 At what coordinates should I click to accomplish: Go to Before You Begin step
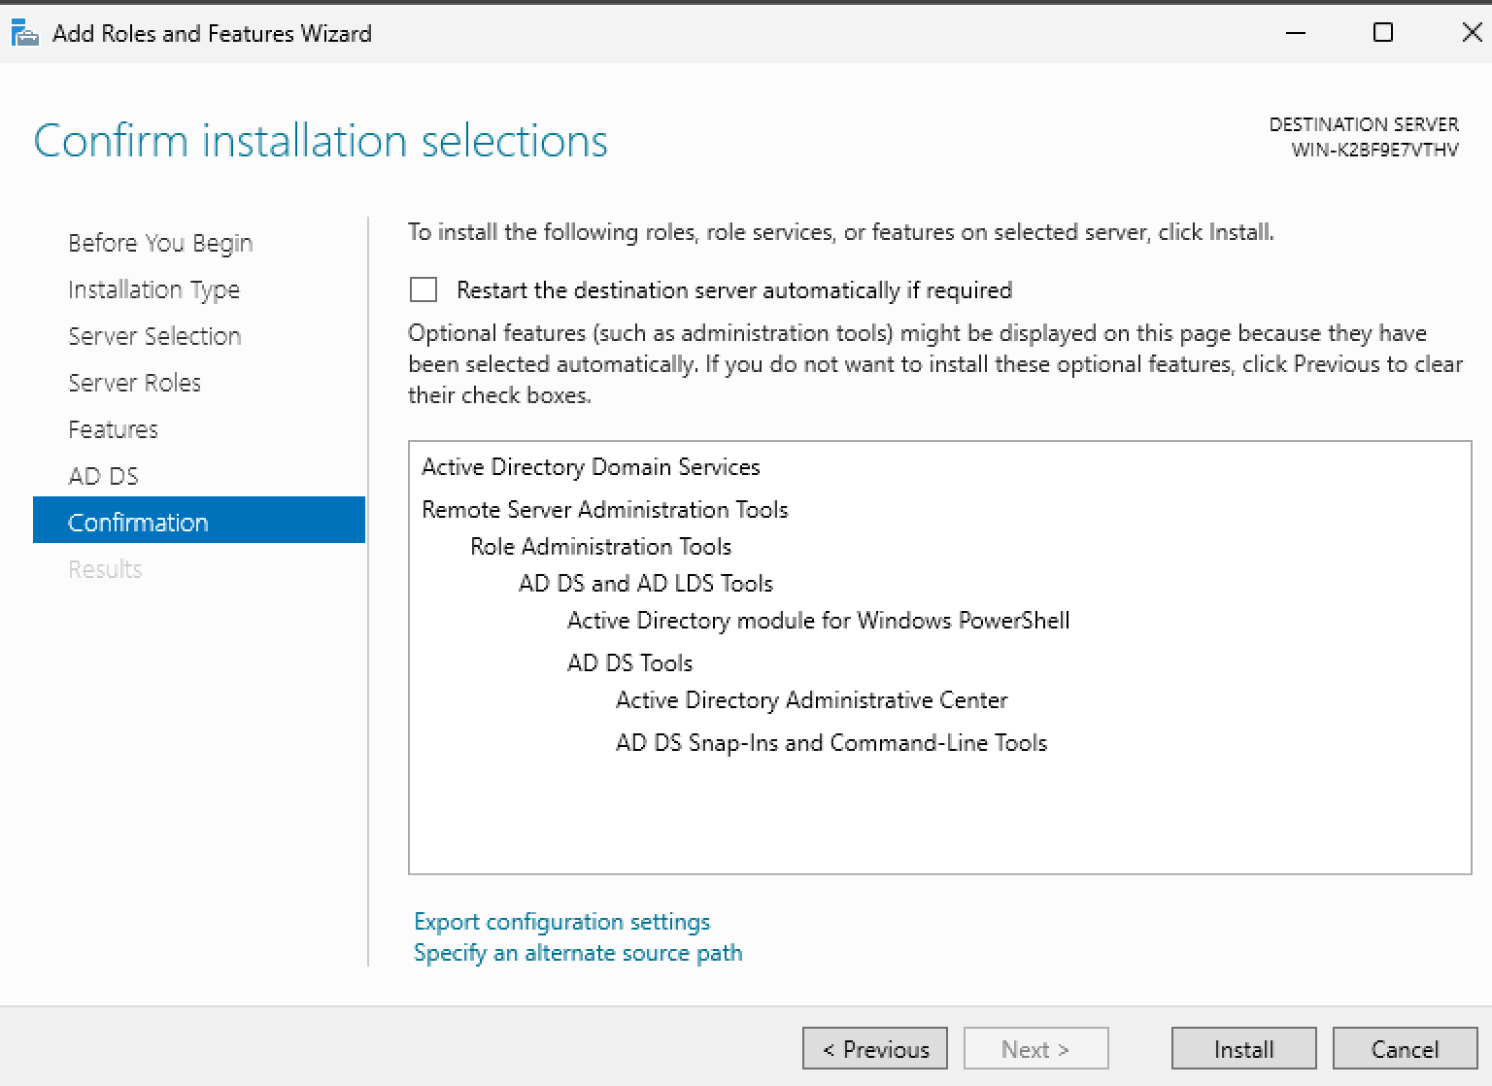(160, 243)
